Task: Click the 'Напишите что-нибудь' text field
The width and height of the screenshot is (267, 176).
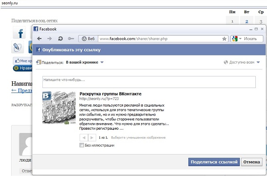Action: pos(149,81)
